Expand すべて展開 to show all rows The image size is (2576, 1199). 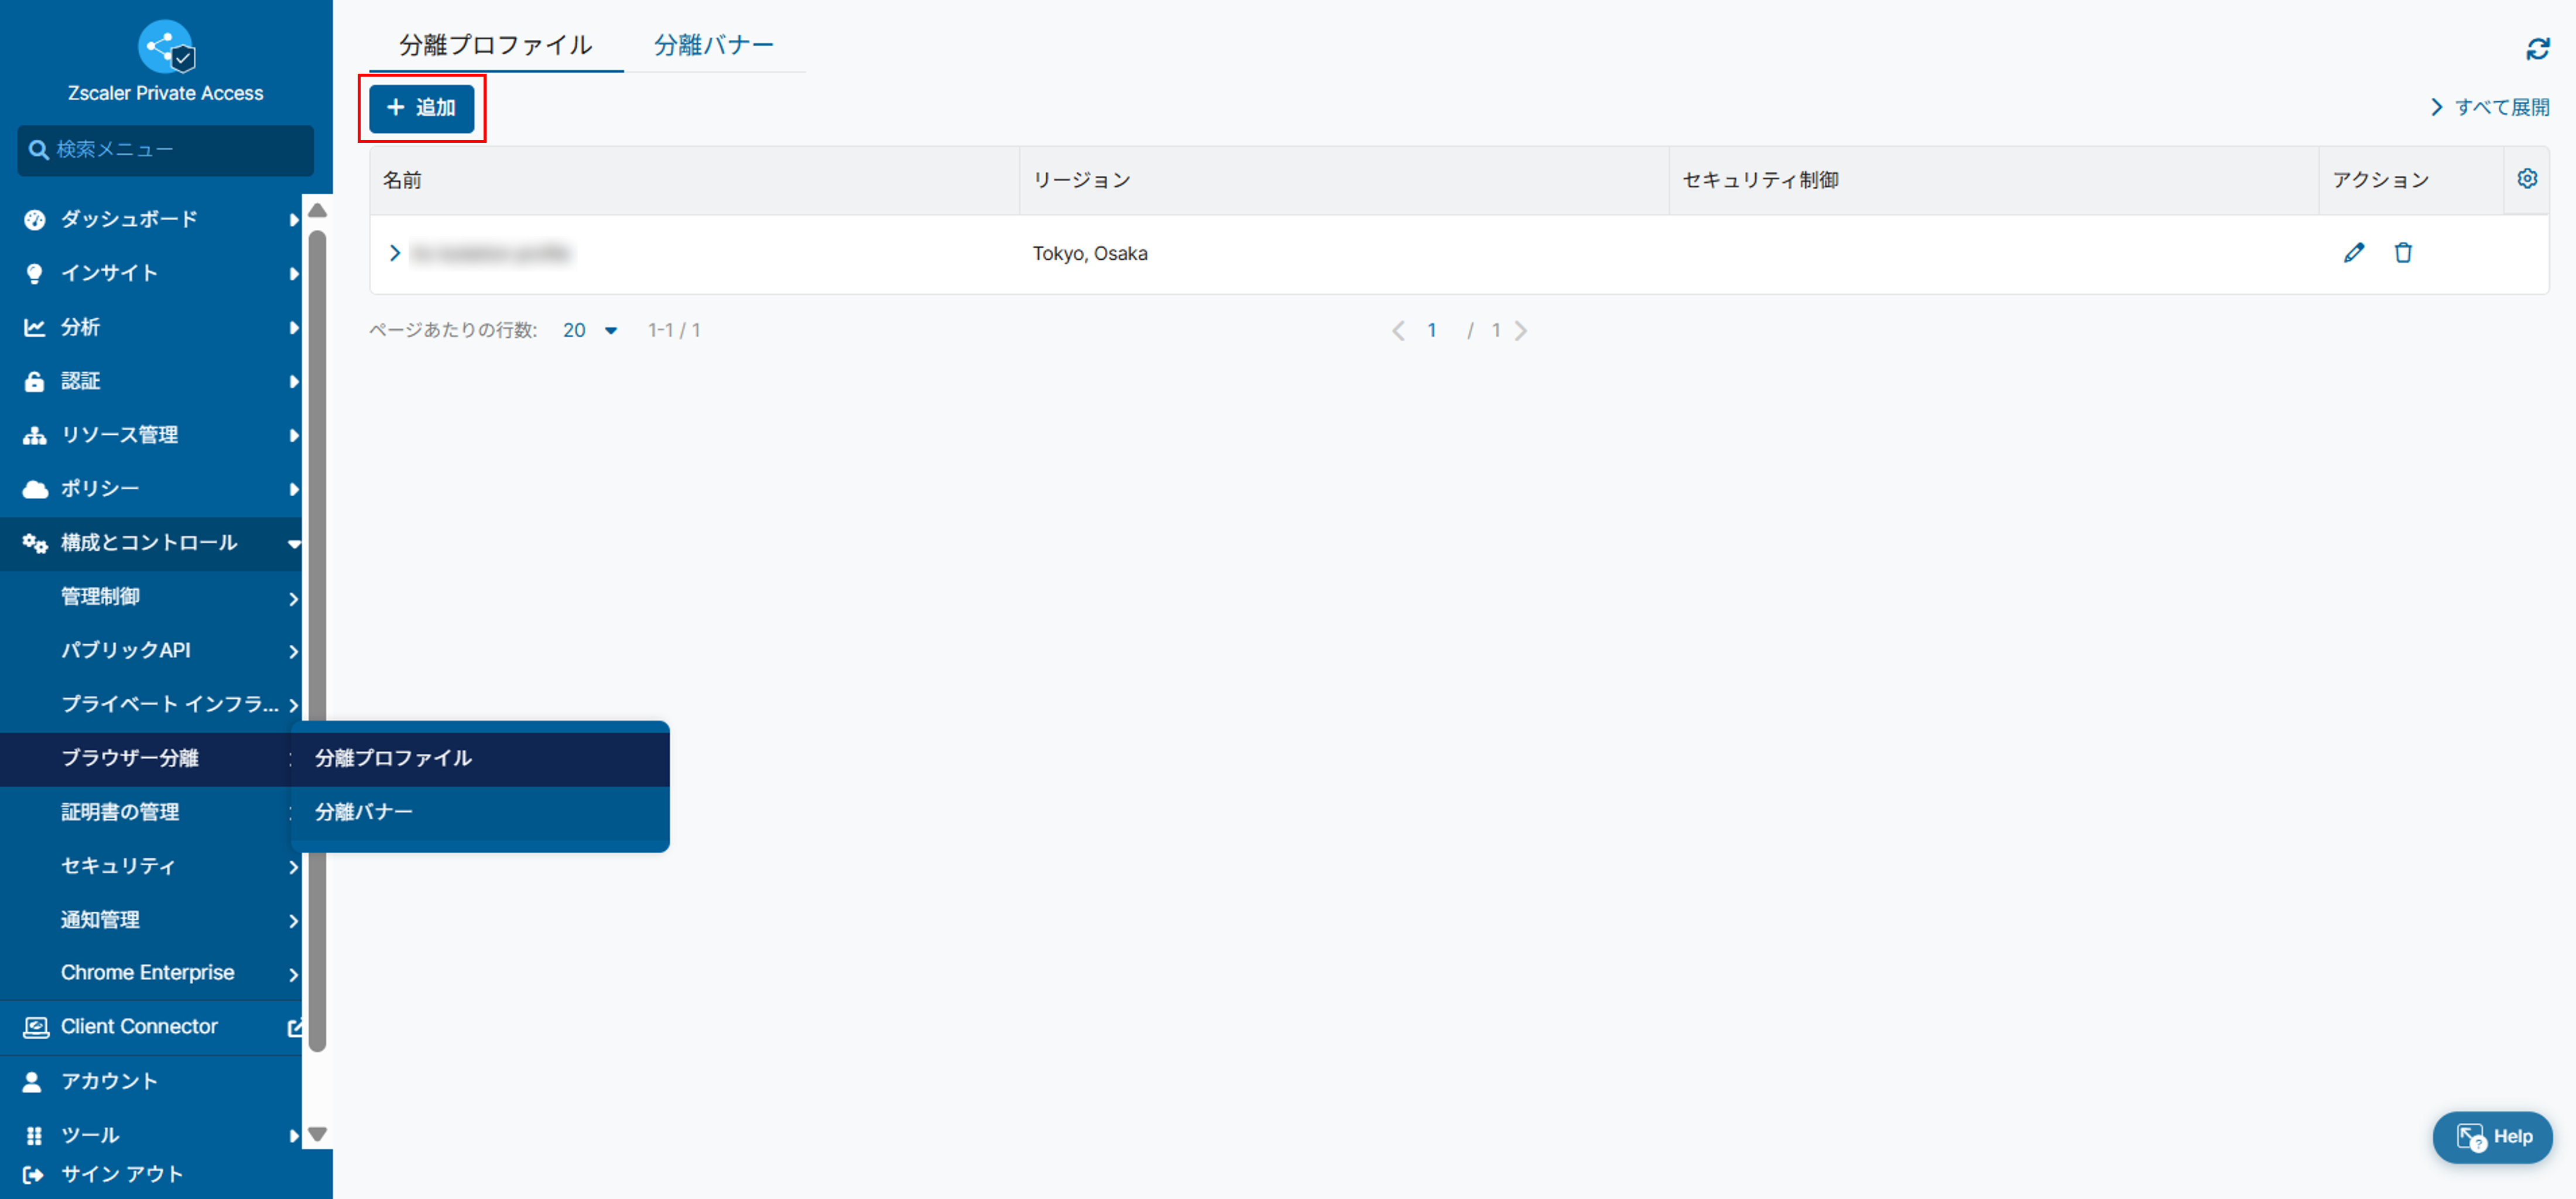point(2490,107)
